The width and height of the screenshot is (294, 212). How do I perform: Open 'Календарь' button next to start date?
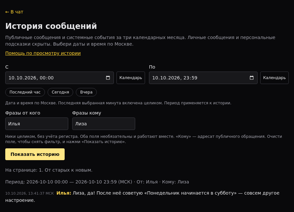(131, 78)
